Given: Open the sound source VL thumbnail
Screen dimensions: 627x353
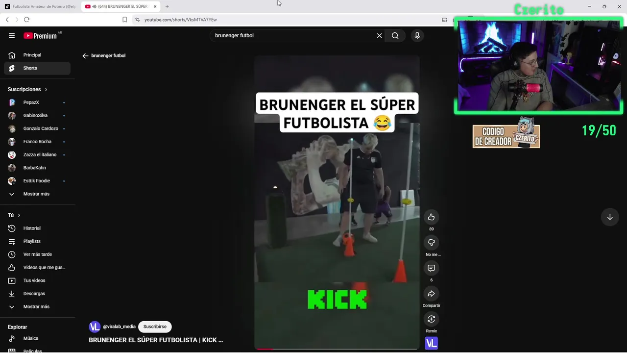Looking at the screenshot, I should tap(431, 343).
